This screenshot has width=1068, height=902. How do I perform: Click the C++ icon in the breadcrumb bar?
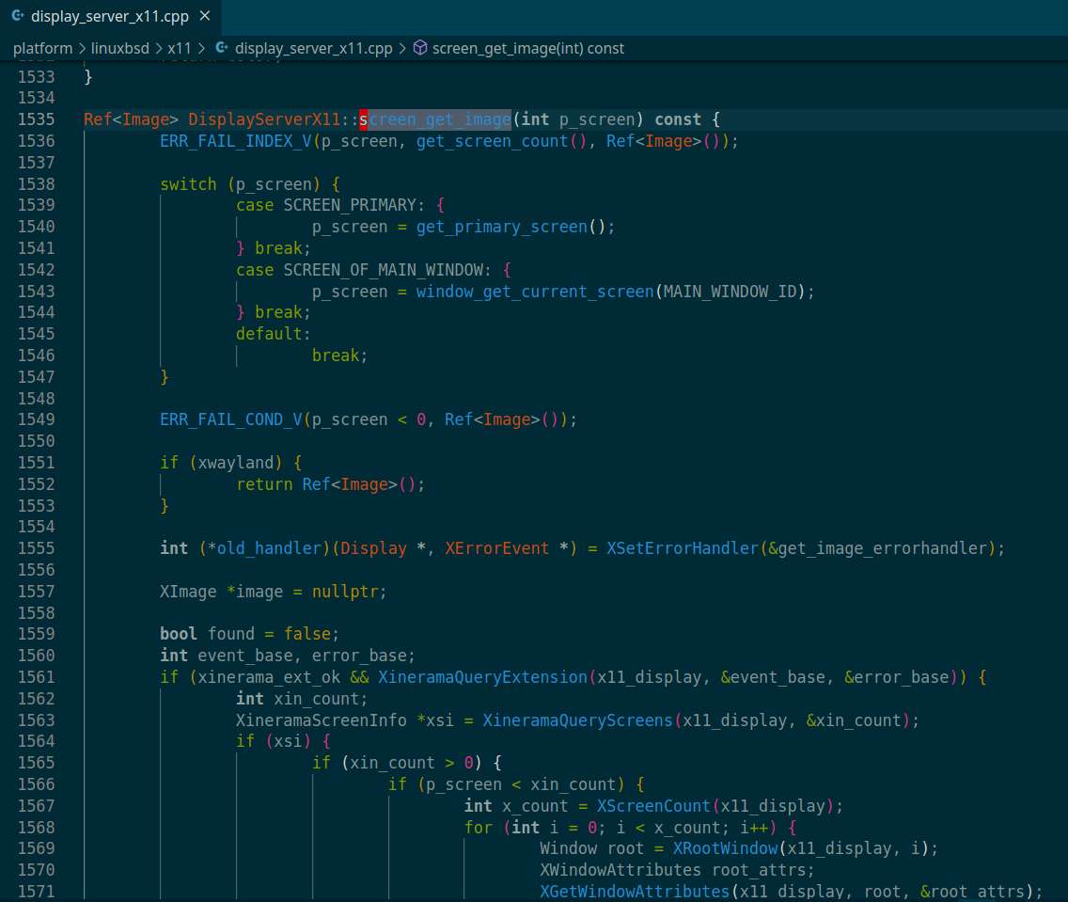[222, 48]
